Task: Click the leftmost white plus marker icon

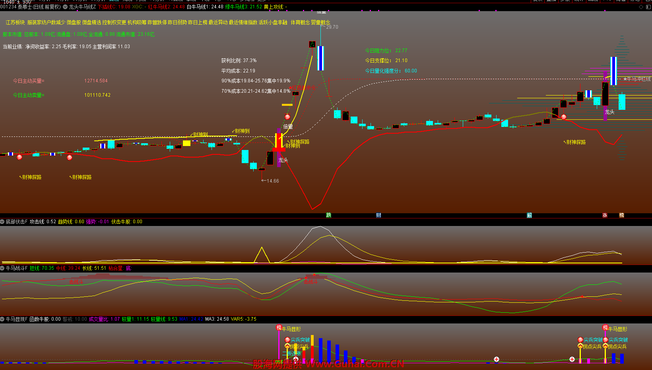Action: [296, 359]
